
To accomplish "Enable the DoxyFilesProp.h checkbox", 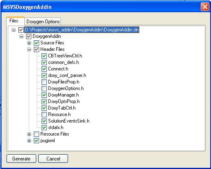I will (x=44, y=82).
